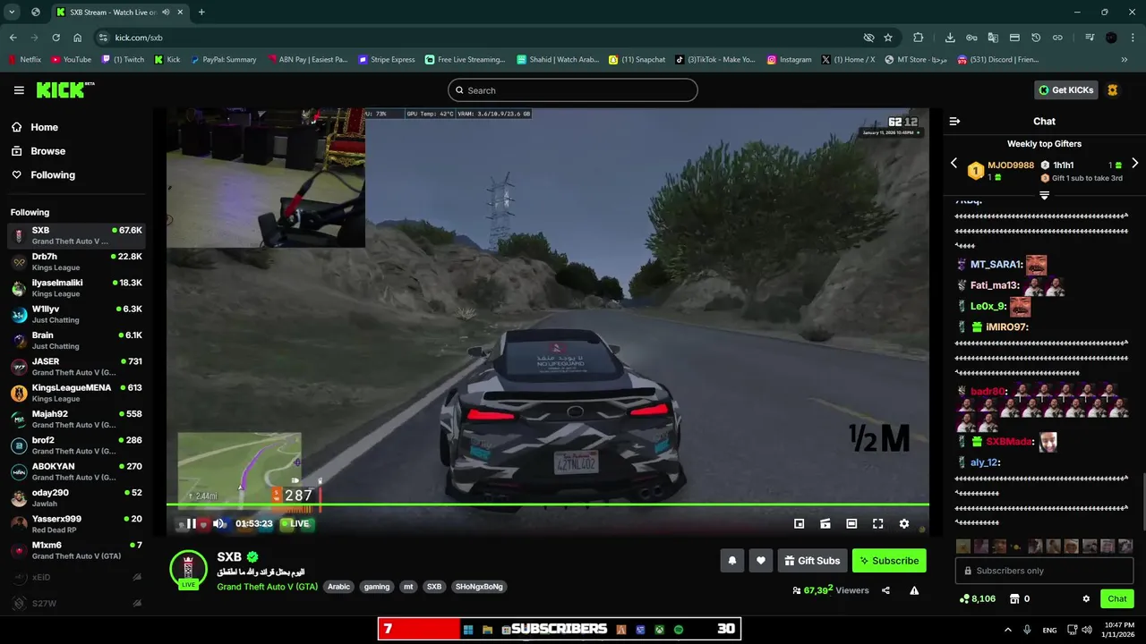This screenshot has width=1146, height=644.
Task: Focus the Subscribers only chat input
Action: (1044, 571)
